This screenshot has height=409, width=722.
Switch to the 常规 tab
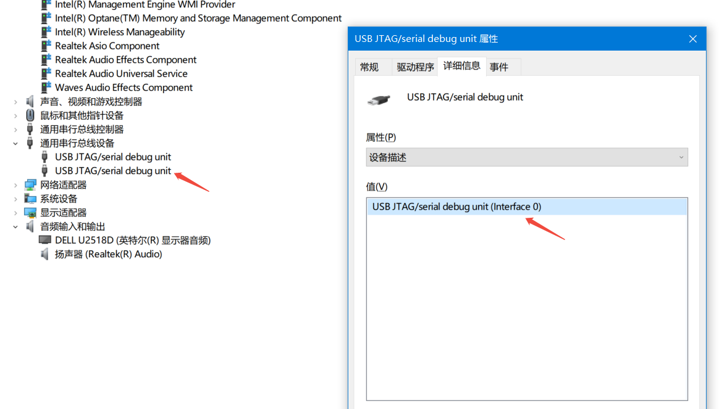click(369, 67)
